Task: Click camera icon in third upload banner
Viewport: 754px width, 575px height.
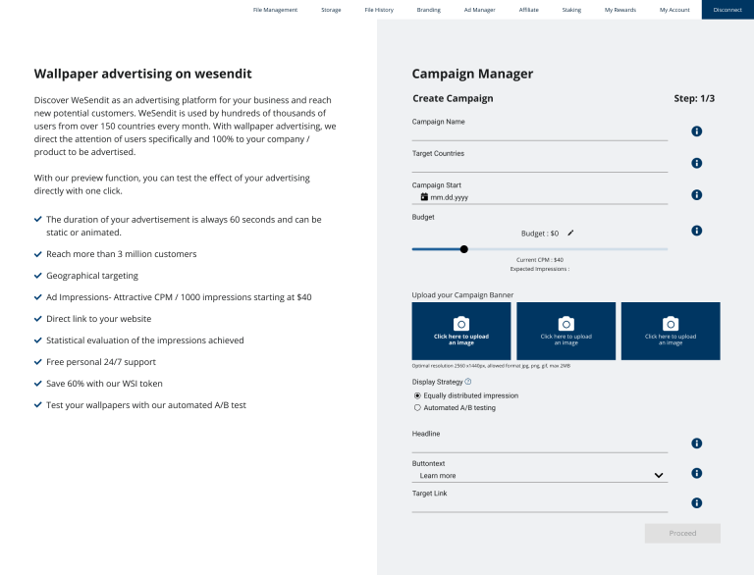Action: click(x=671, y=324)
